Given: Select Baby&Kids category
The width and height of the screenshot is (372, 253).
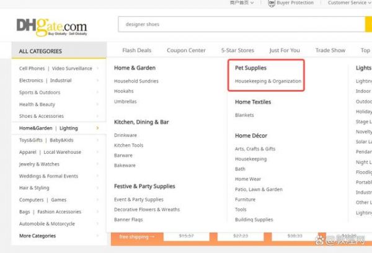Looking at the screenshot, I should pos(61,140).
